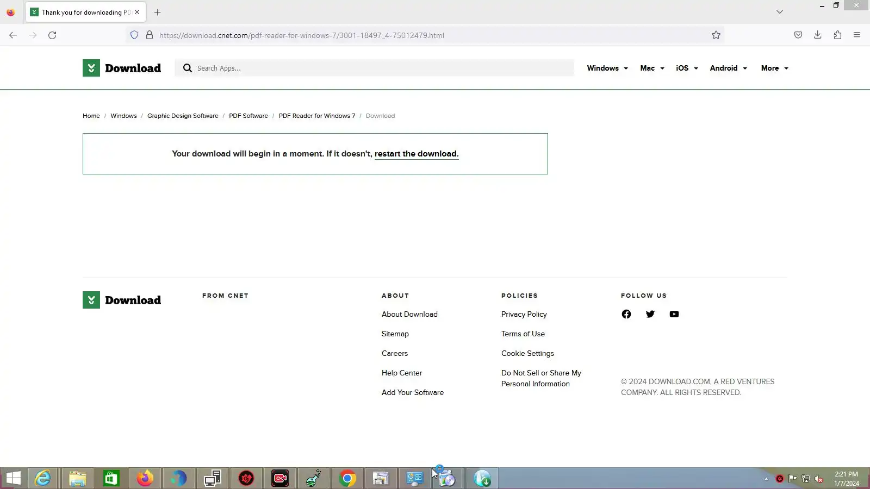Open the About Download link
This screenshot has width=870, height=489.
coord(409,314)
